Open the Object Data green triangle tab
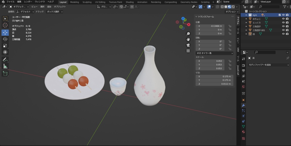Viewport: 291px width, 146px height. (243, 126)
